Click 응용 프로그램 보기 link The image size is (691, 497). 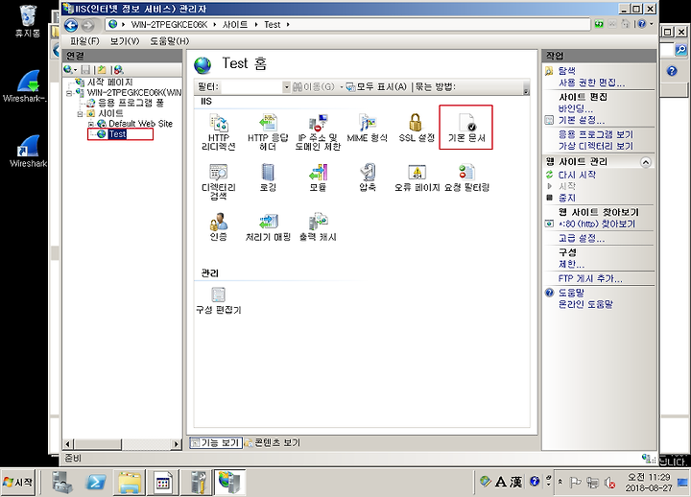595,134
